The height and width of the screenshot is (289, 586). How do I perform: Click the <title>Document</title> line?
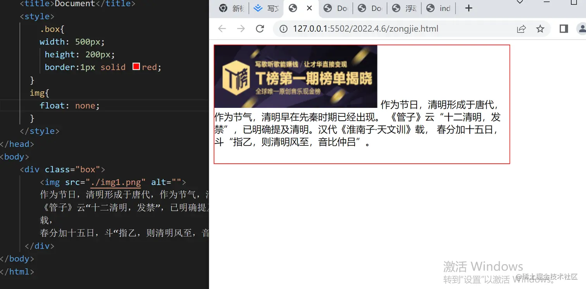point(78,4)
